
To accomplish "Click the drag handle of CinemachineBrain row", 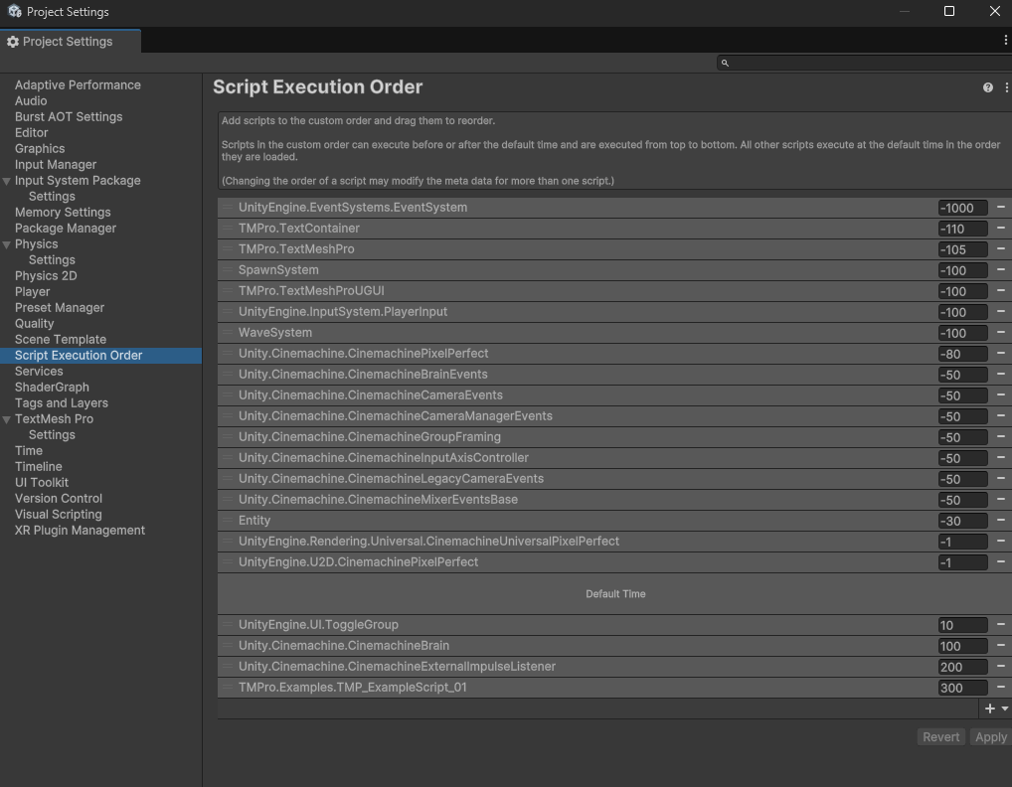I will tap(228, 645).
